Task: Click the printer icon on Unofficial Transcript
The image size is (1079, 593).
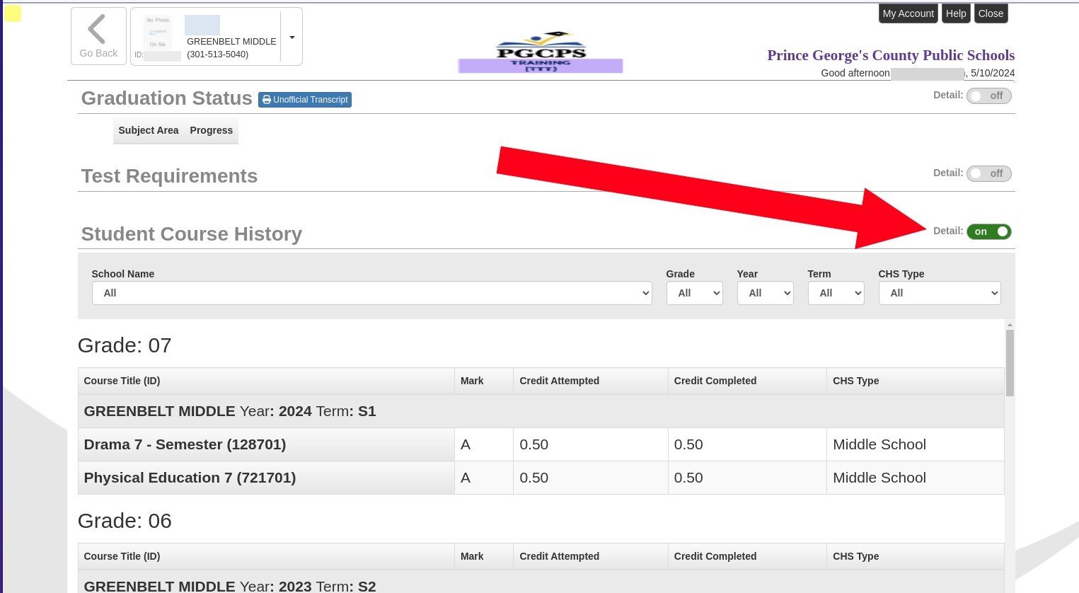Action: pos(266,100)
